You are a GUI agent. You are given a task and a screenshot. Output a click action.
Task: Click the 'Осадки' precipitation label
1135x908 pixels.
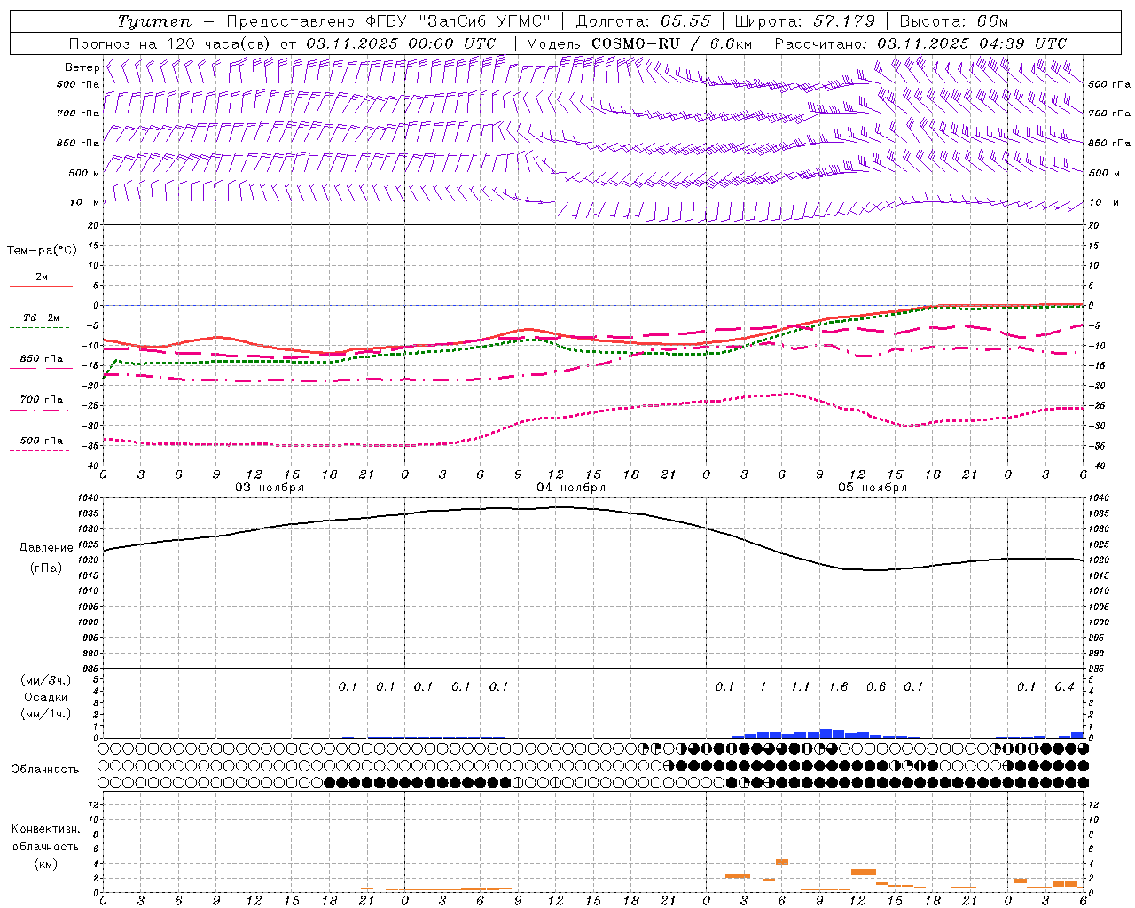coord(46,697)
